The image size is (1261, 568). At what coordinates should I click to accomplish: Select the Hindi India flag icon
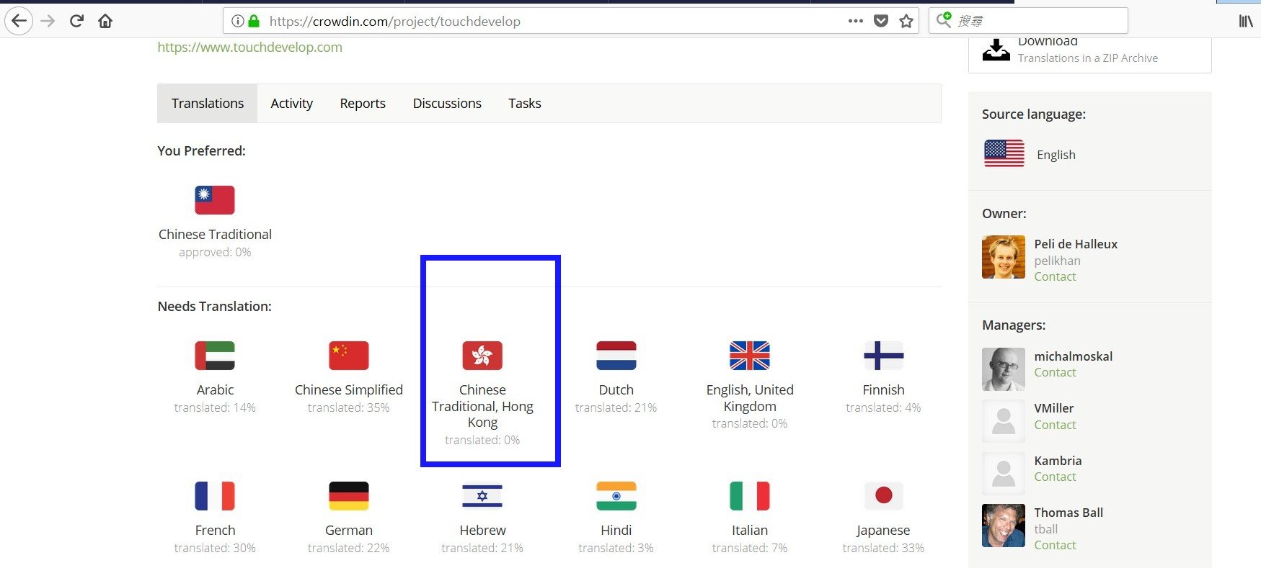pos(616,496)
